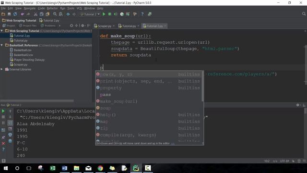Open the Refactor menu
This screenshot has width=307, height=173.
[52, 8]
